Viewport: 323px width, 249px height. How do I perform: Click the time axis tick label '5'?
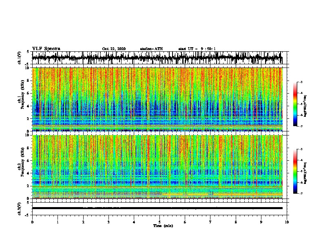(x=159, y=222)
